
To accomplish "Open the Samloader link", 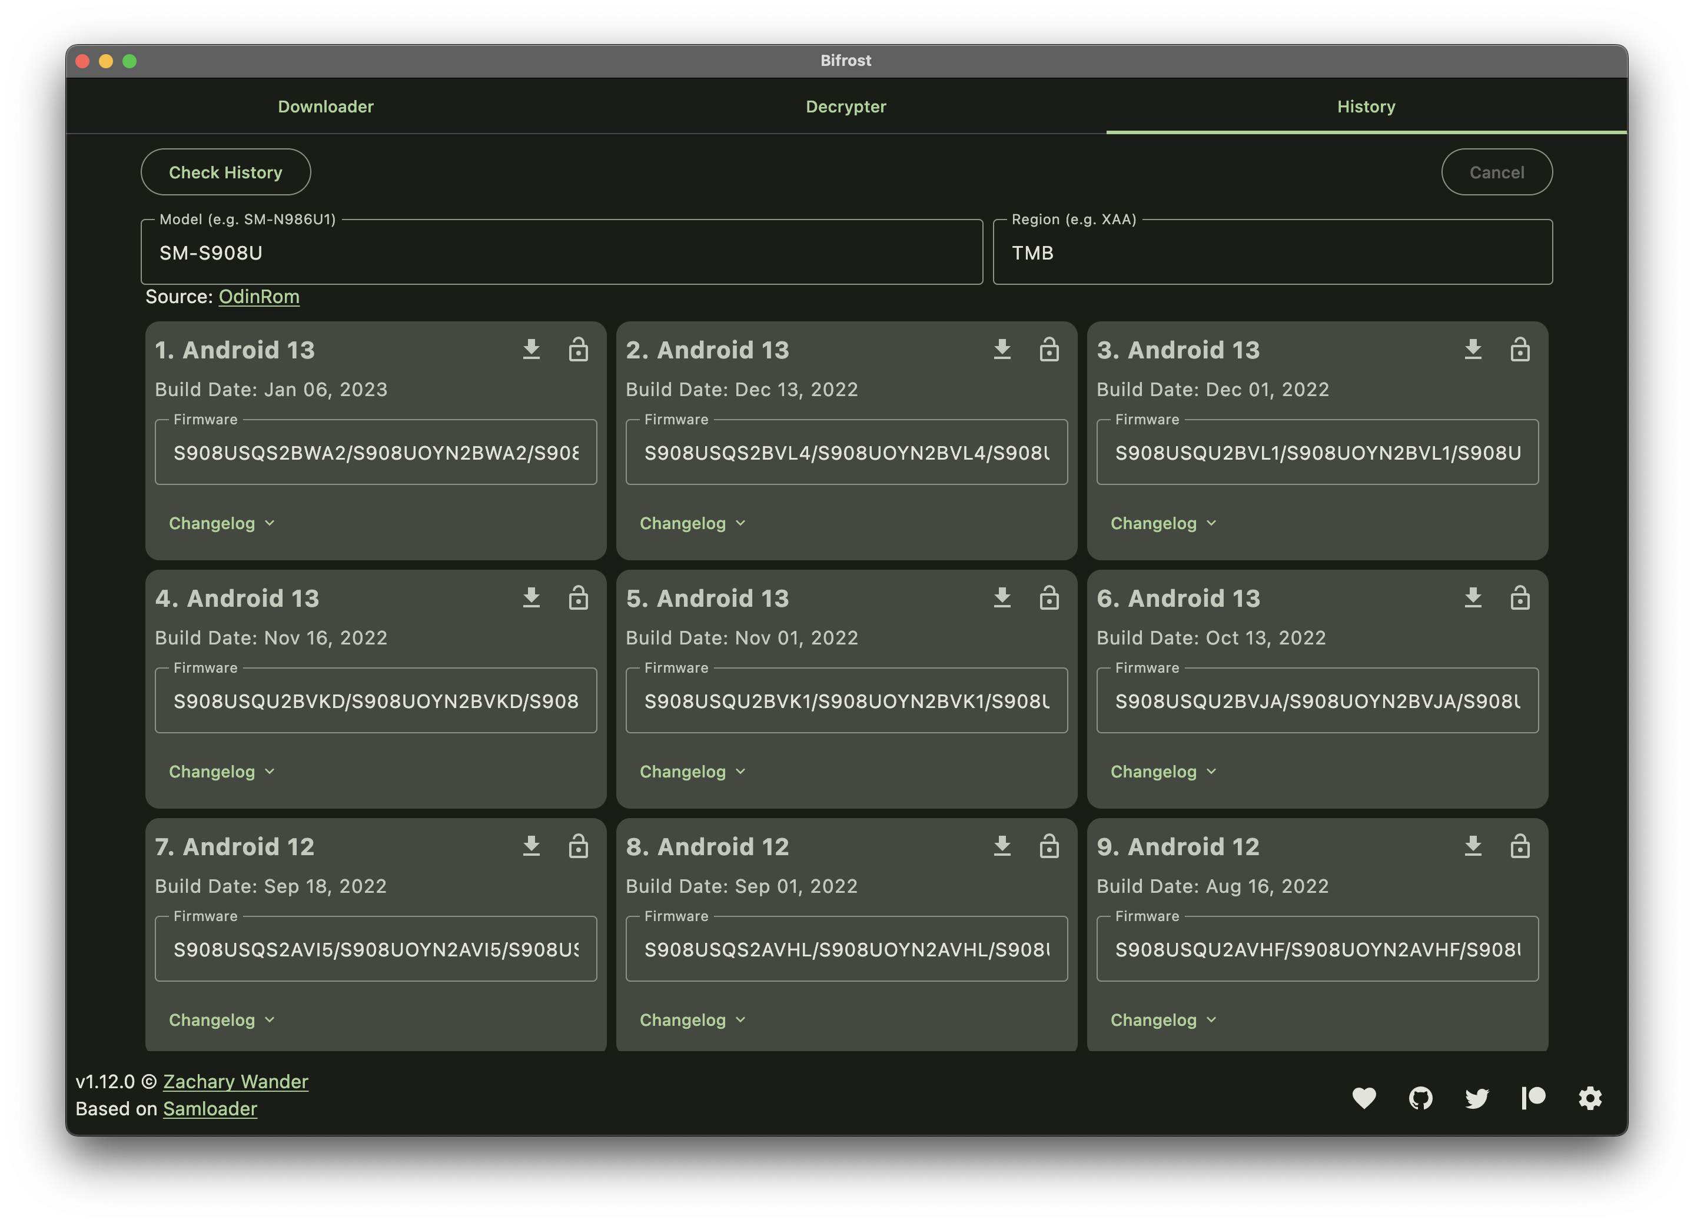I will click(210, 1109).
